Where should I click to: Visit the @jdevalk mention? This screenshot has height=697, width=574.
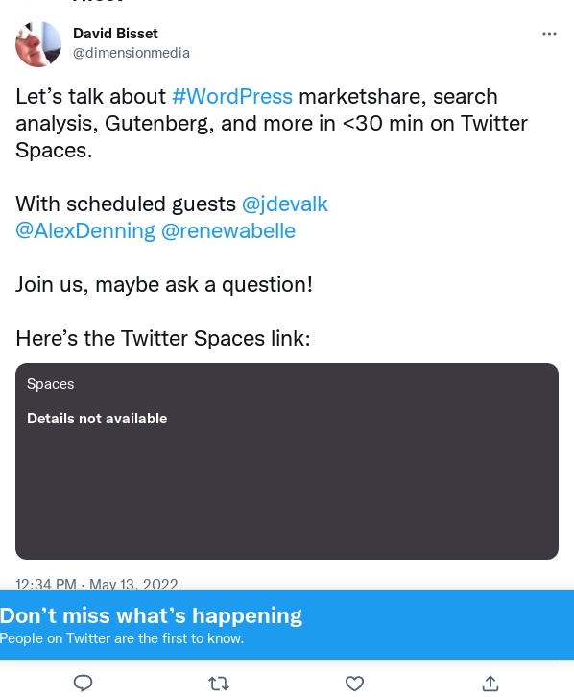[x=285, y=204]
